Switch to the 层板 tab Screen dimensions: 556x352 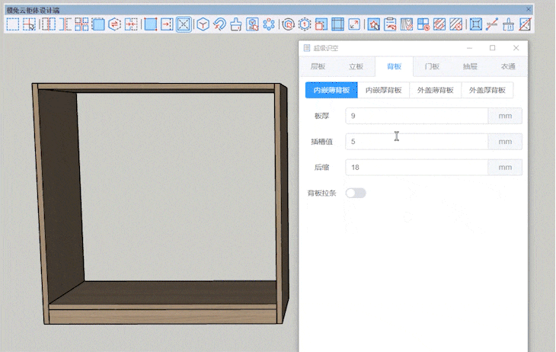coord(318,67)
